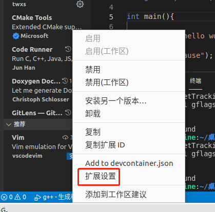
Task: Click the Christoph Schlosser publisher name
Action: point(41,99)
